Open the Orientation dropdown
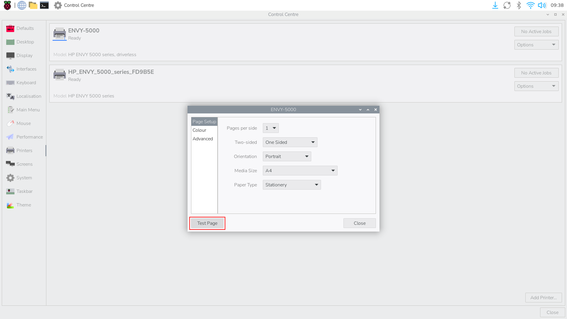Screen dimensions: 567x319 (x=287, y=157)
